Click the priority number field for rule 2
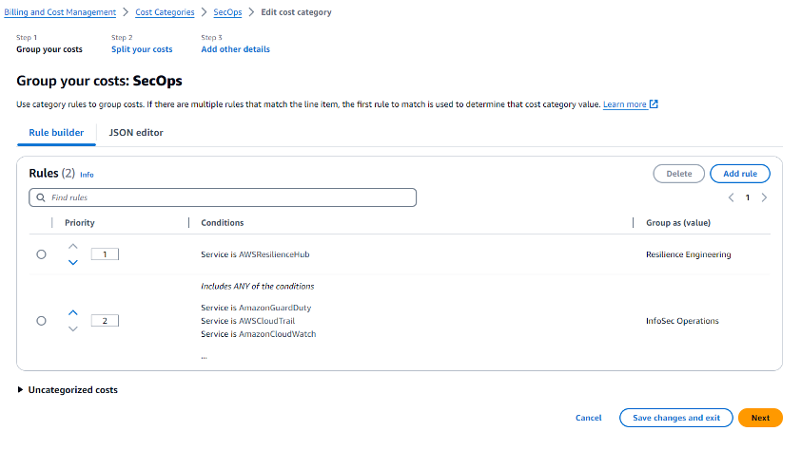Screen dimensions: 801x450 105,321
